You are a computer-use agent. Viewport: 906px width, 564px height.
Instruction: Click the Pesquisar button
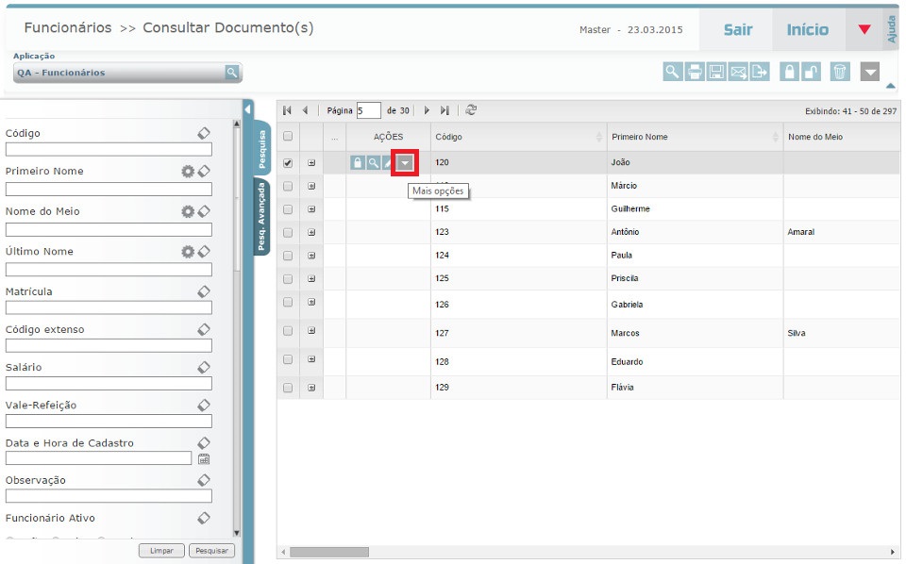pyautogui.click(x=211, y=551)
